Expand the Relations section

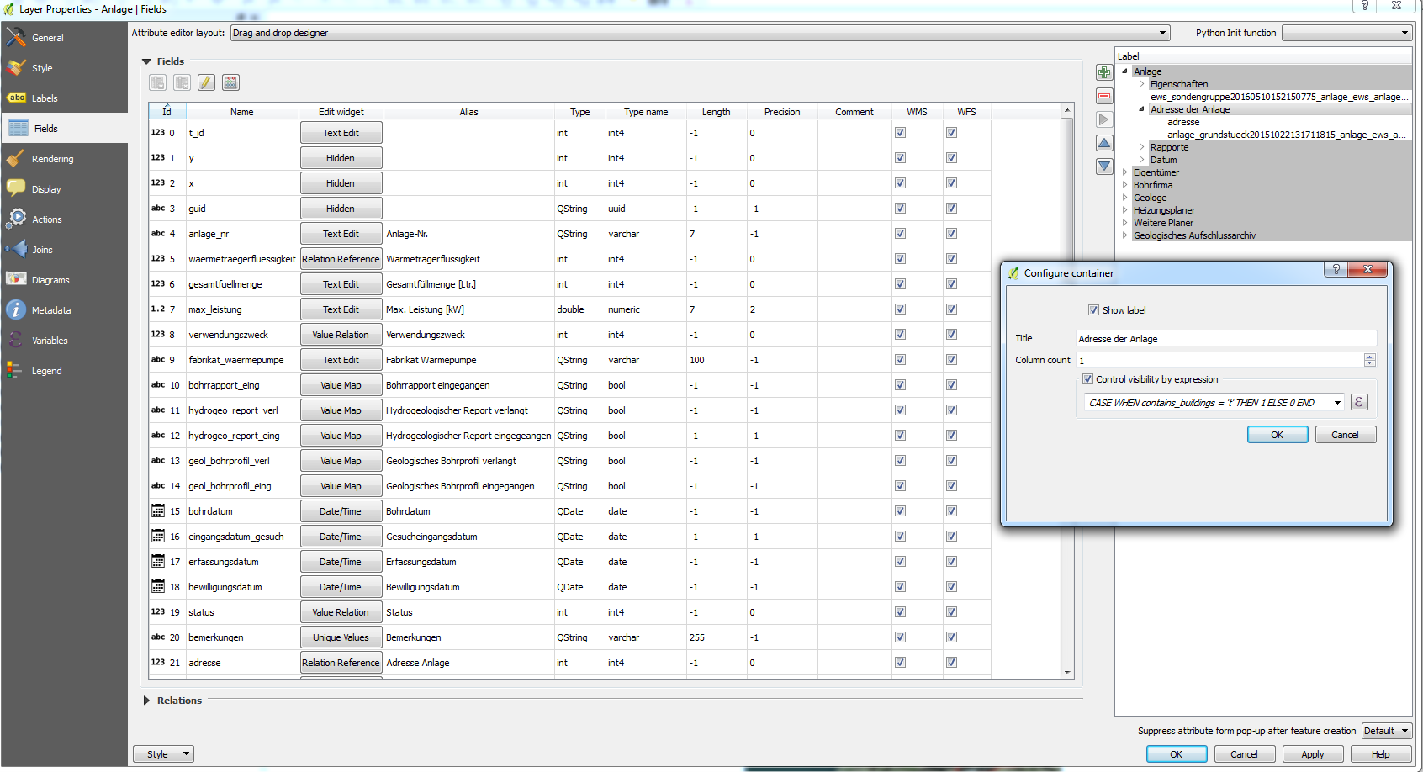pos(146,701)
